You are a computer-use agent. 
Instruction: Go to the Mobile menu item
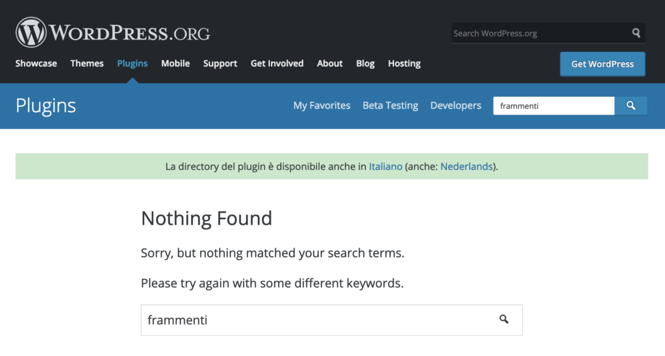click(175, 64)
